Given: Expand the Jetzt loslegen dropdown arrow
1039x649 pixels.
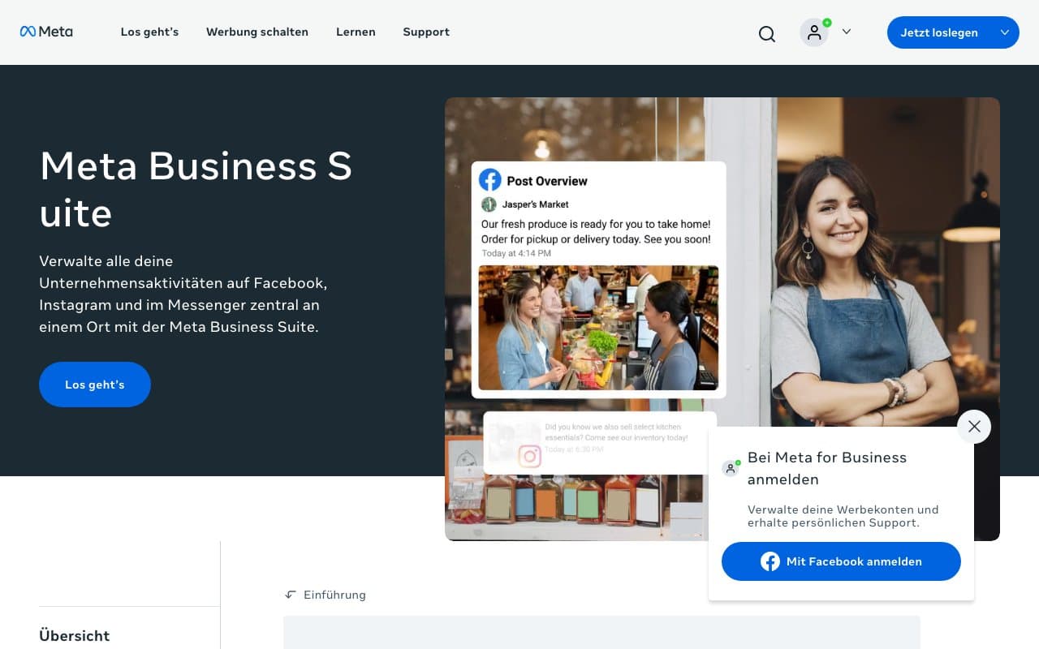Looking at the screenshot, I should [1005, 32].
